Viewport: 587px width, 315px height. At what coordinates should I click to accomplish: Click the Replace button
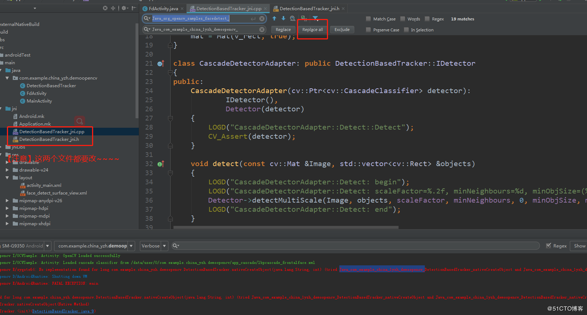click(283, 30)
